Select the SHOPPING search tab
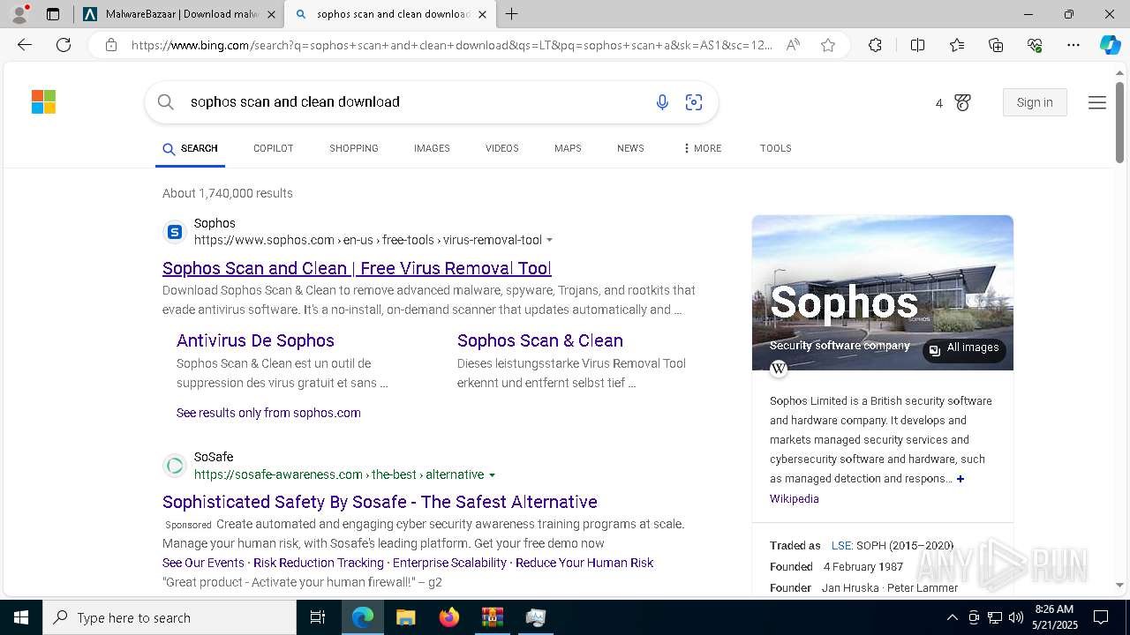Viewport: 1130px width, 635px height. (x=354, y=148)
